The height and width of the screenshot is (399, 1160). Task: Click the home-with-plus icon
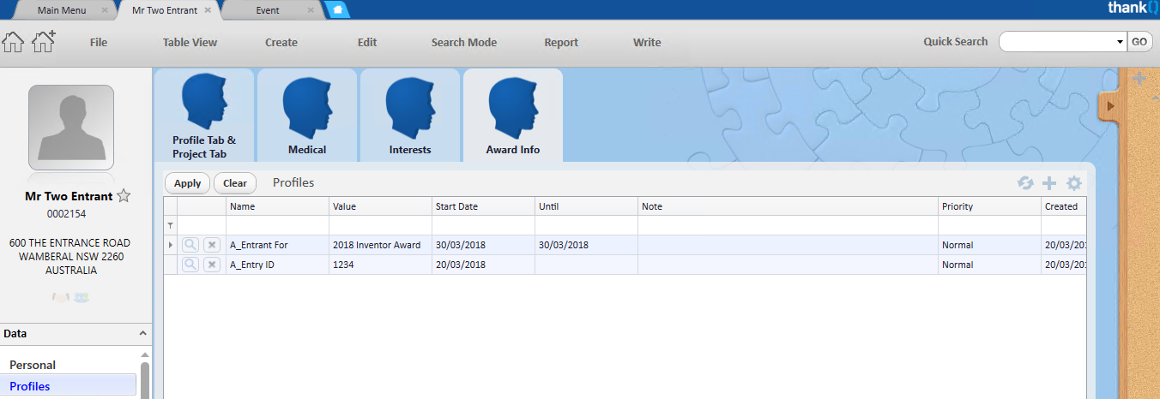point(44,42)
